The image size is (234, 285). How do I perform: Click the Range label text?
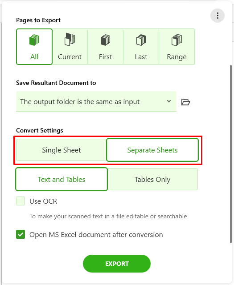click(x=177, y=57)
